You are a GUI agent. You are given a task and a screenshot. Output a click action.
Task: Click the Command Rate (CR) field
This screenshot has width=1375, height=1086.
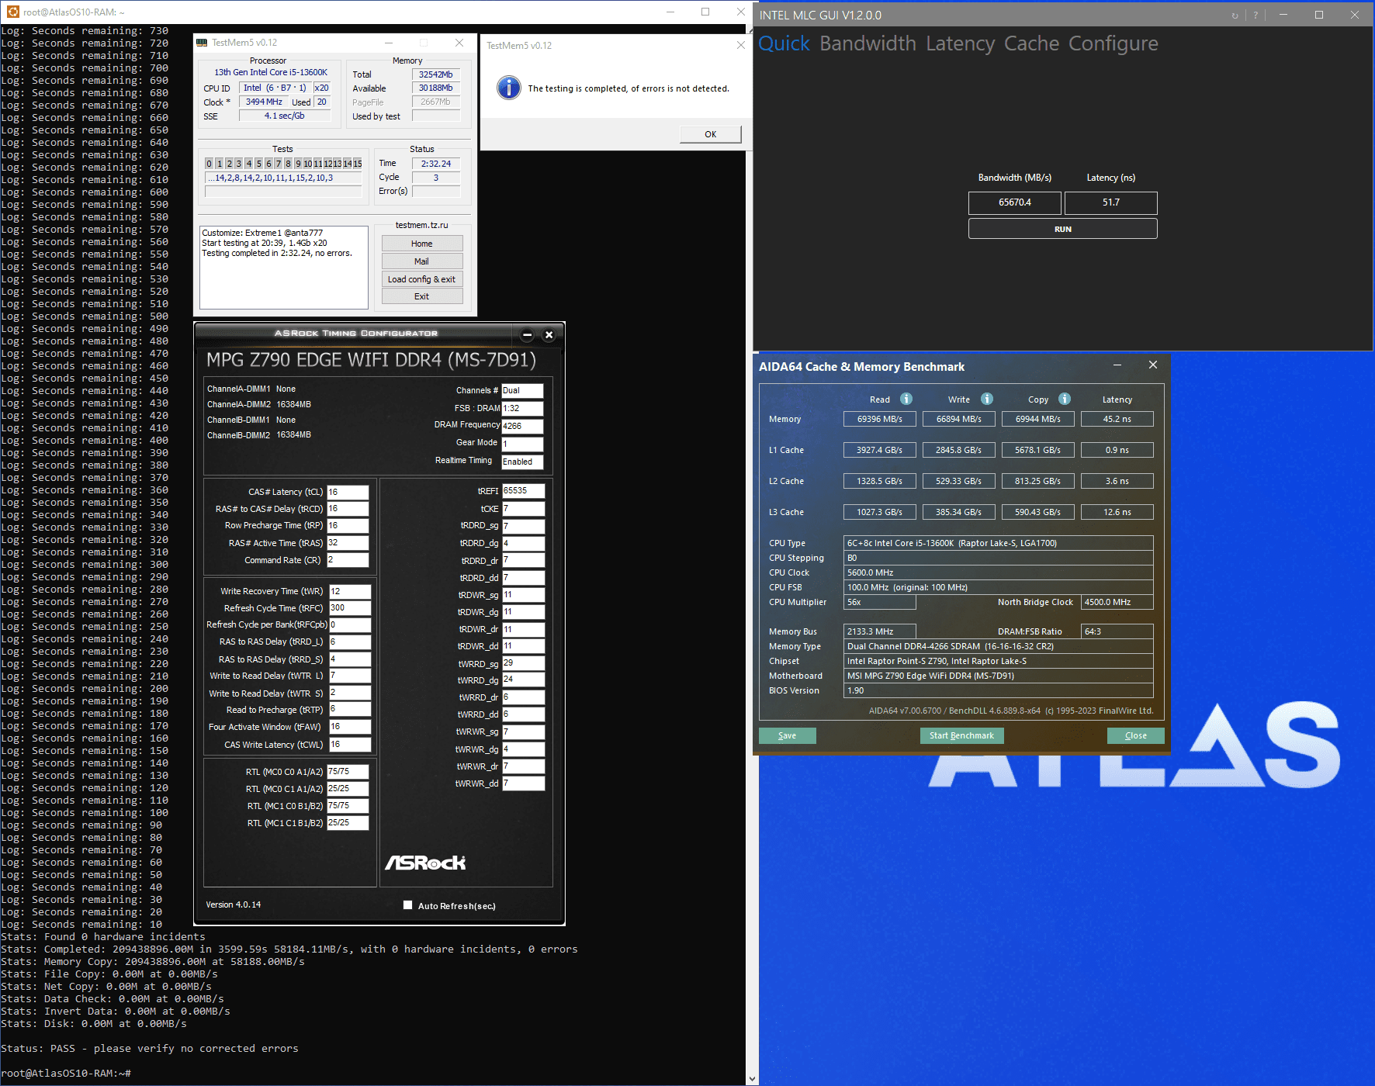348,560
